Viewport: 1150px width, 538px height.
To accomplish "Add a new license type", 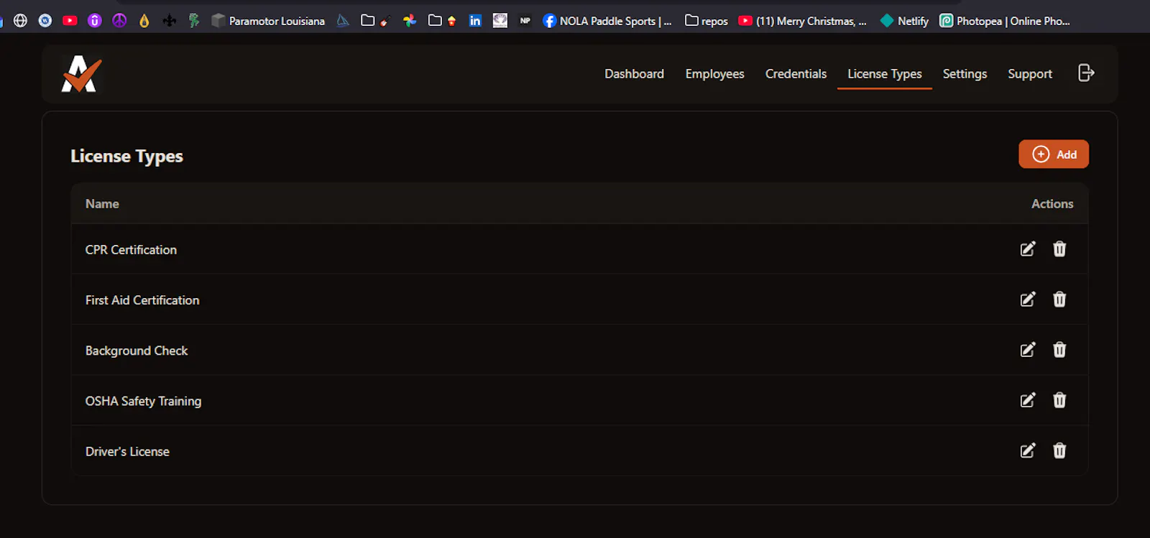I will [x=1054, y=154].
